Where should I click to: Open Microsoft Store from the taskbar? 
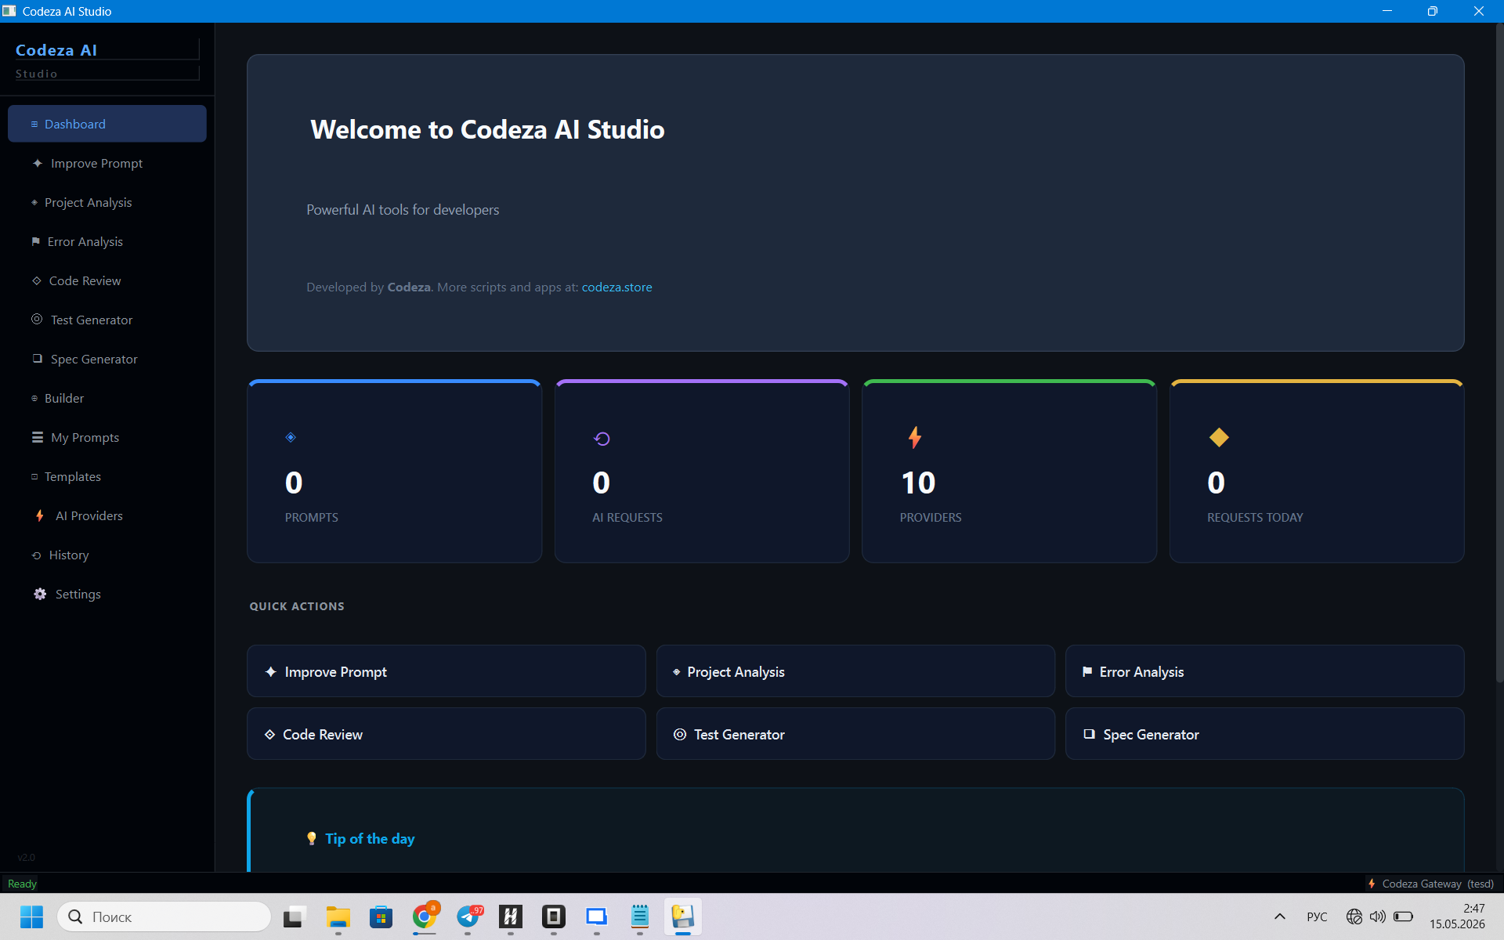point(381,916)
